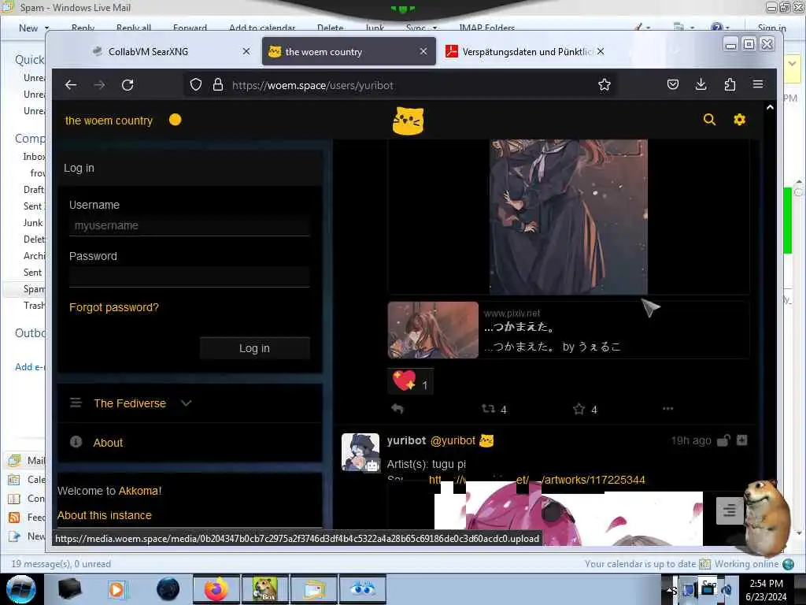This screenshot has height=605, width=806.
Task: Reply to the pixiv artwork post
Action: tap(397, 409)
